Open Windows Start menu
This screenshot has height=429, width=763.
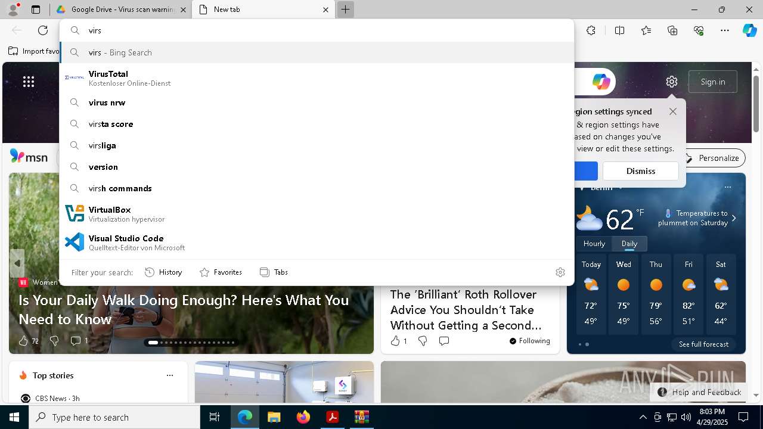coord(14,417)
